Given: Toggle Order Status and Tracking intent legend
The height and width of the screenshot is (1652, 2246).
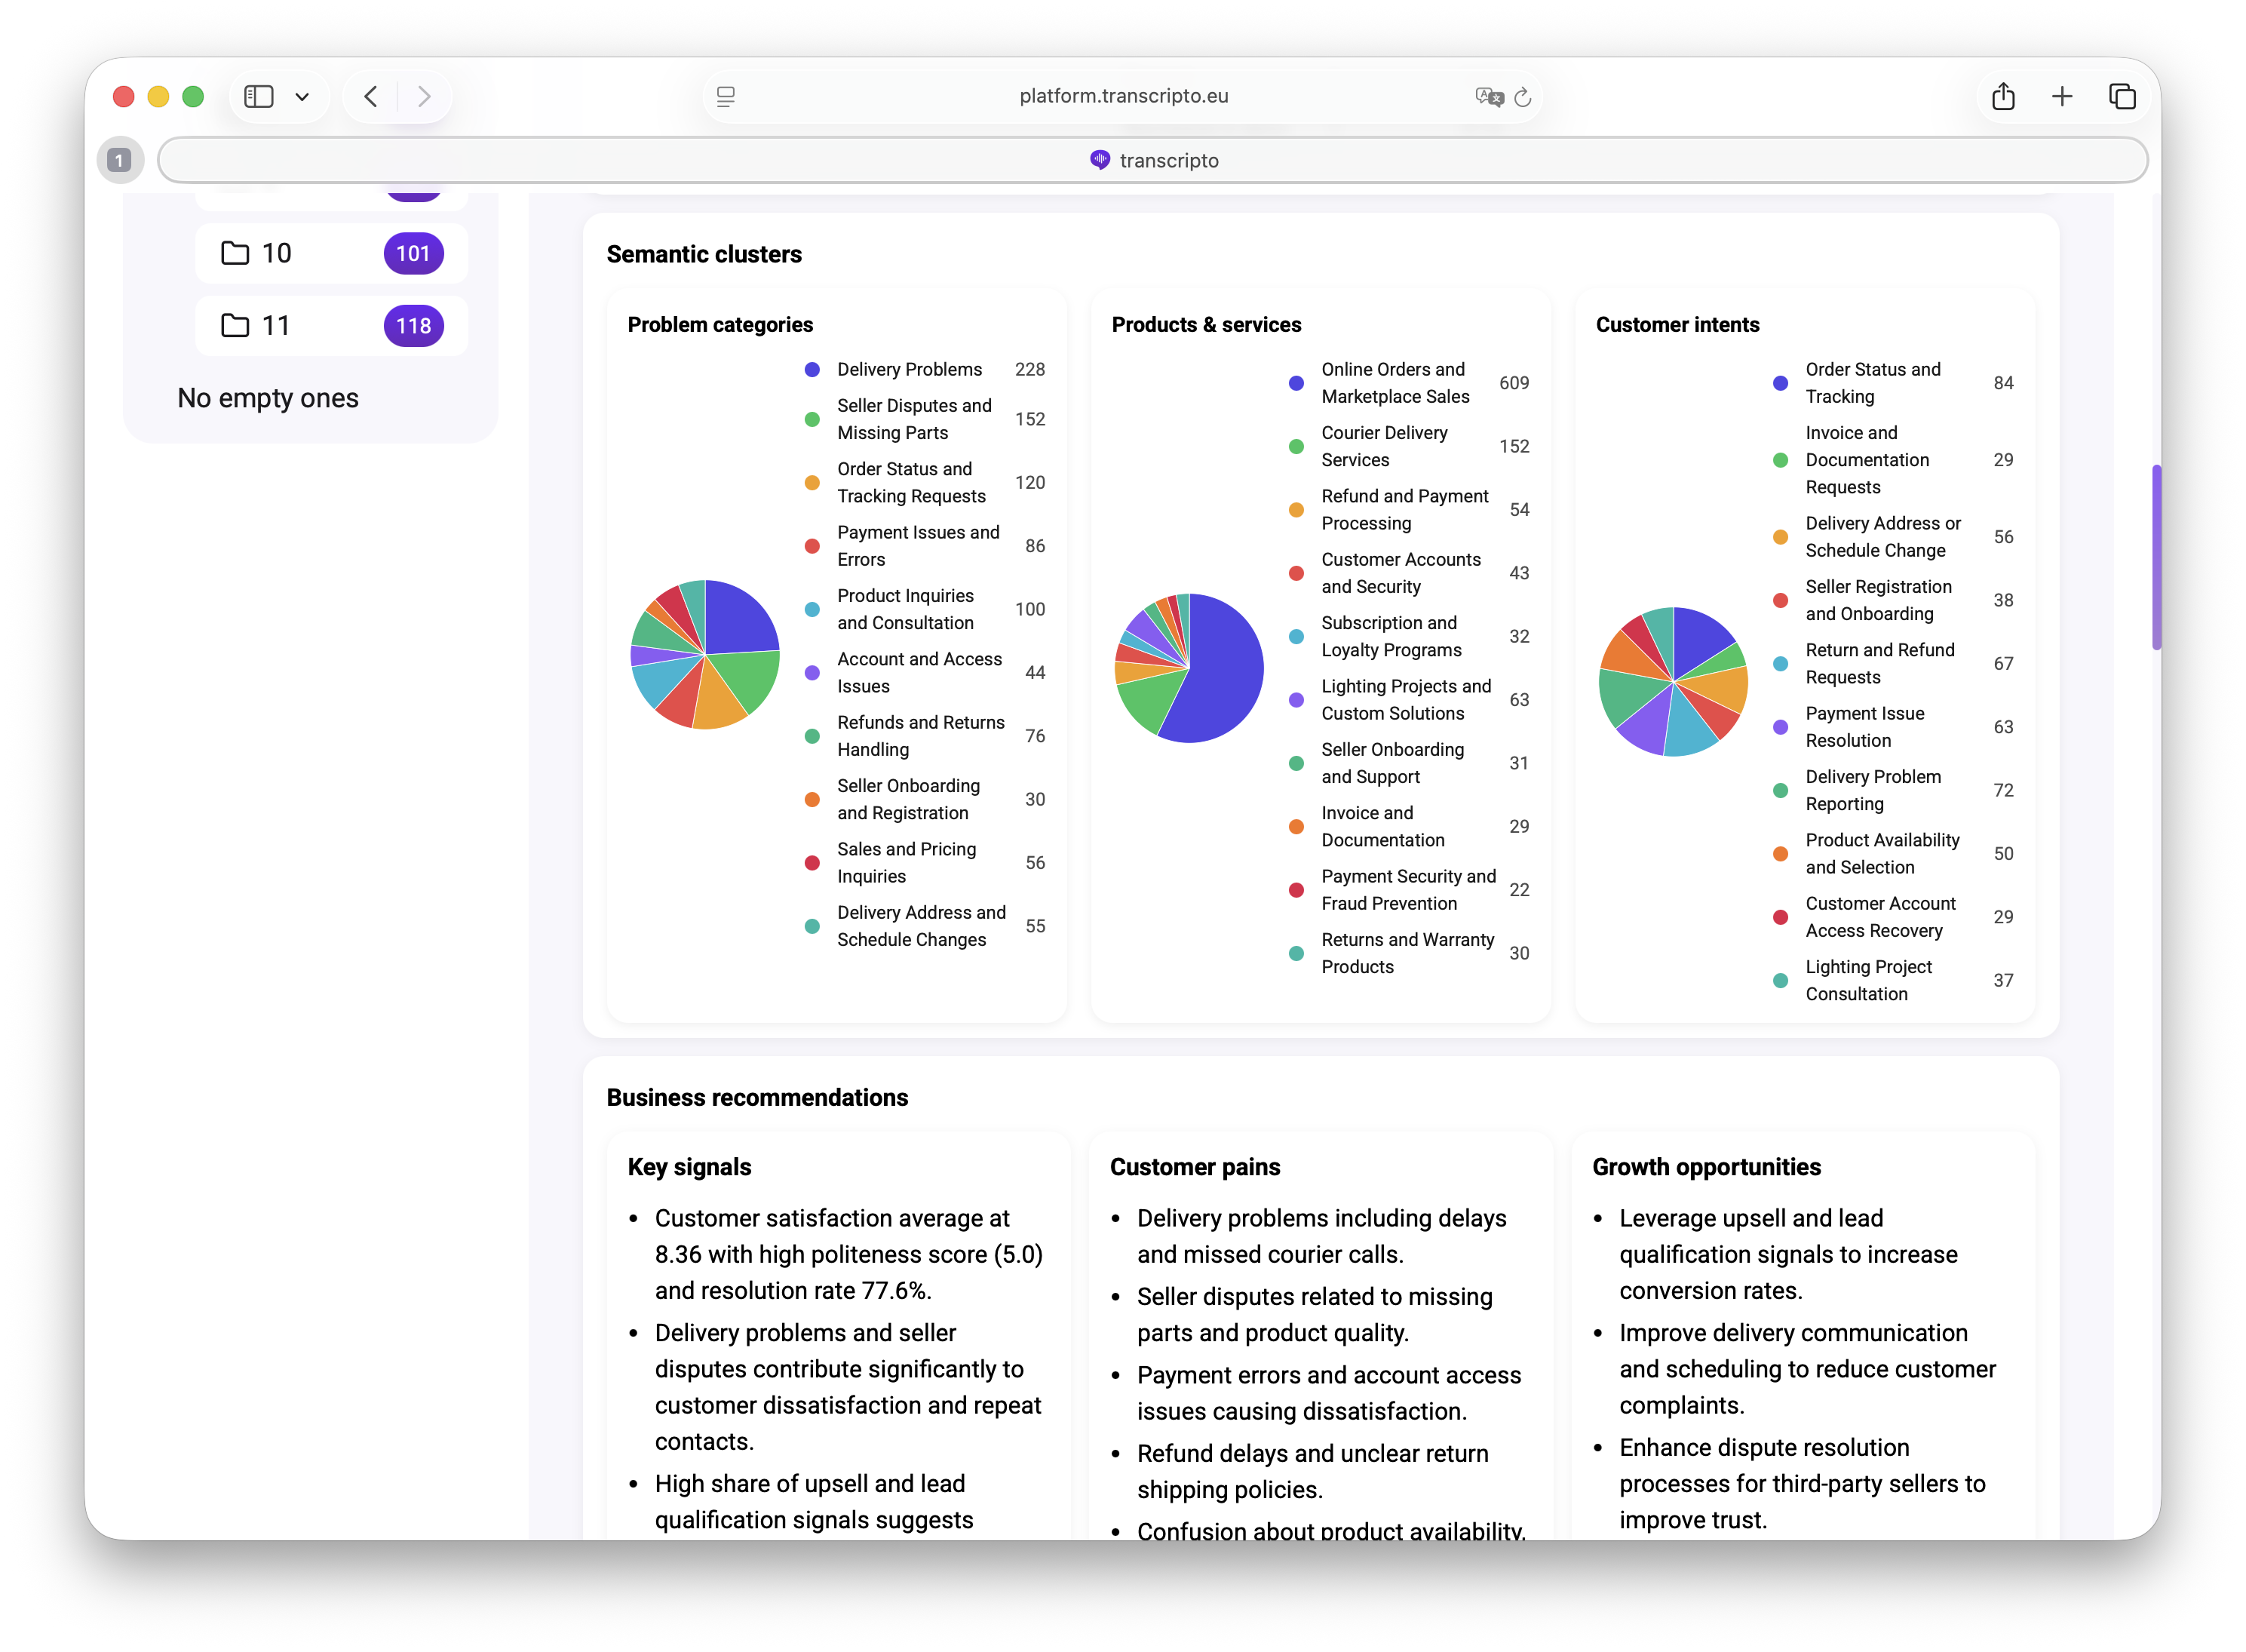Looking at the screenshot, I should [1871, 383].
